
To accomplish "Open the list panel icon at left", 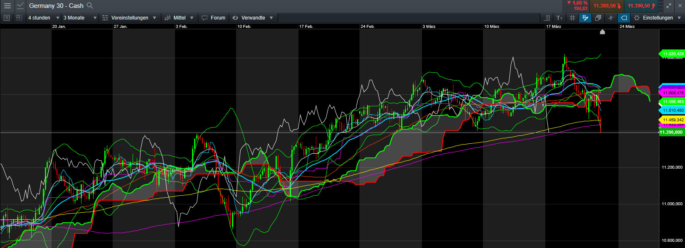I will coord(7,18).
